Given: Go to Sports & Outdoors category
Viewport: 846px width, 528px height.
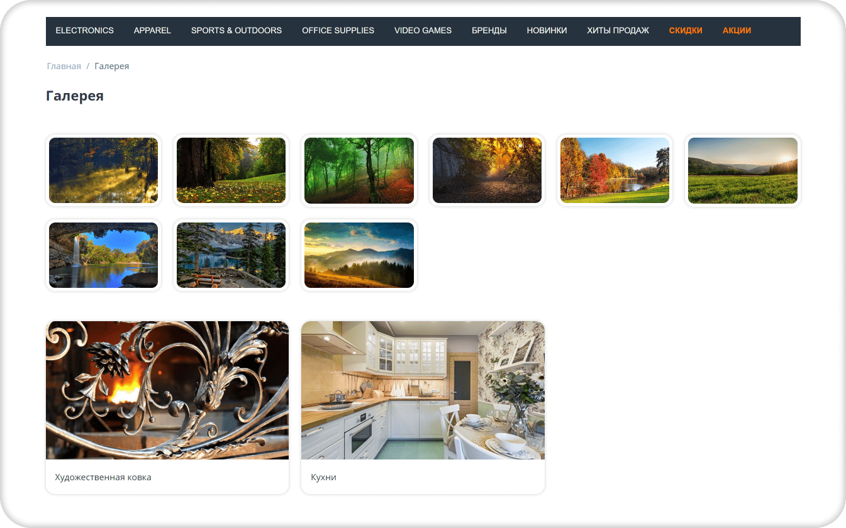Looking at the screenshot, I should [x=237, y=30].
